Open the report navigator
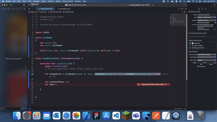Screen dimensions: 217x122 (x=24, y=9)
